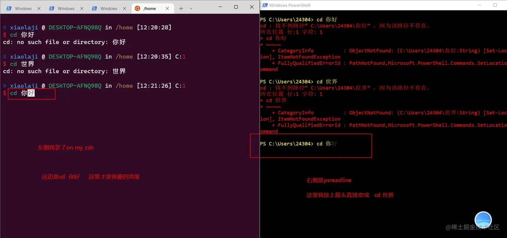
Task: Minimize the Windows Terminal window
Action: pyautogui.click(x=220, y=7)
